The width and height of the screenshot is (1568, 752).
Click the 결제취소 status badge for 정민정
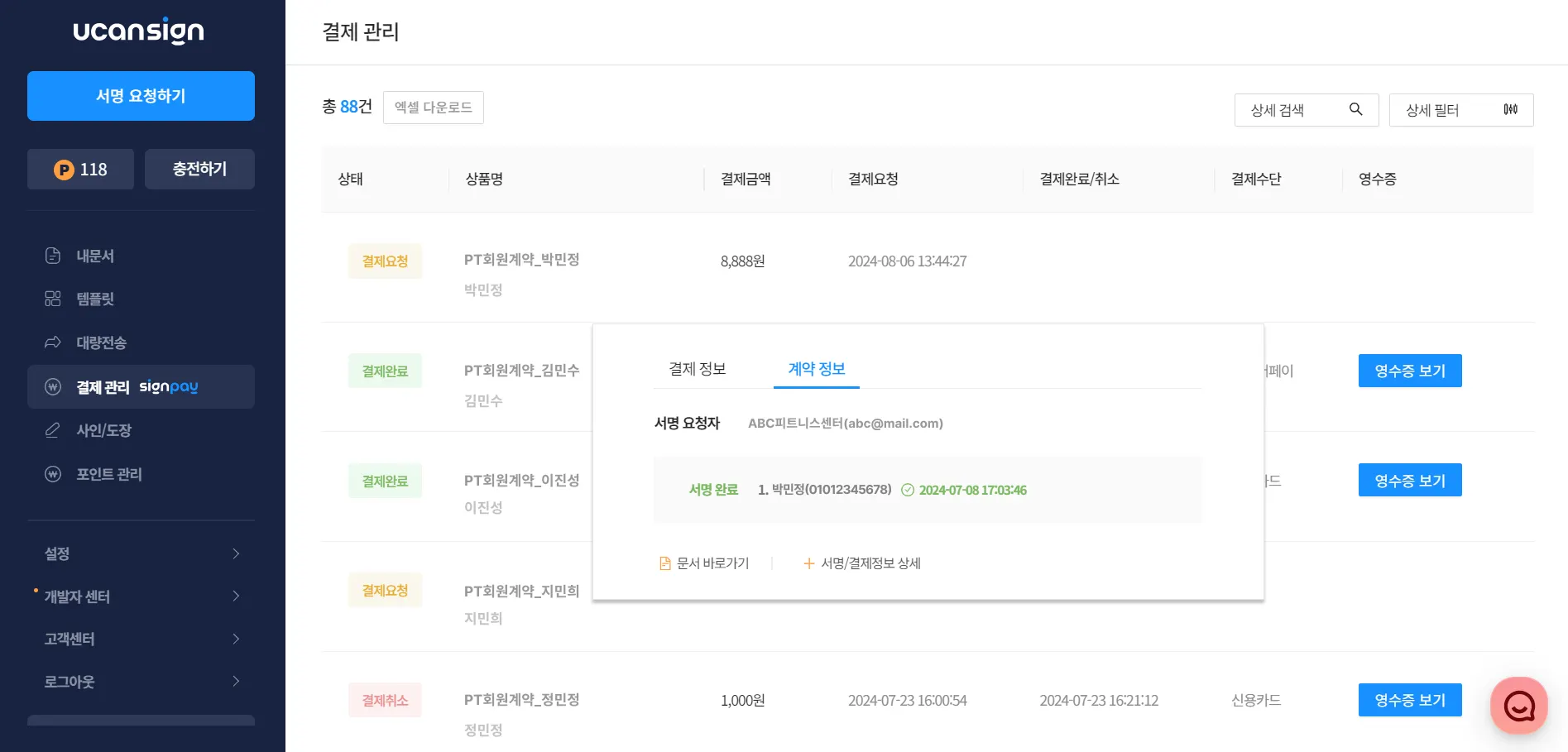(x=386, y=701)
